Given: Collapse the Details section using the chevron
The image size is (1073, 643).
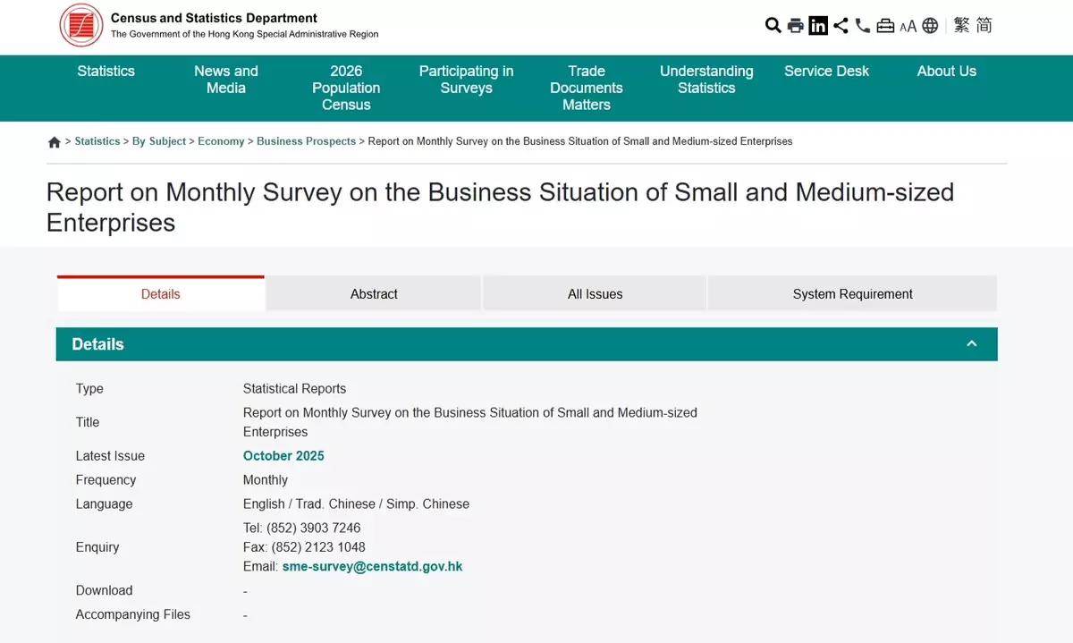Looking at the screenshot, I should (x=972, y=343).
